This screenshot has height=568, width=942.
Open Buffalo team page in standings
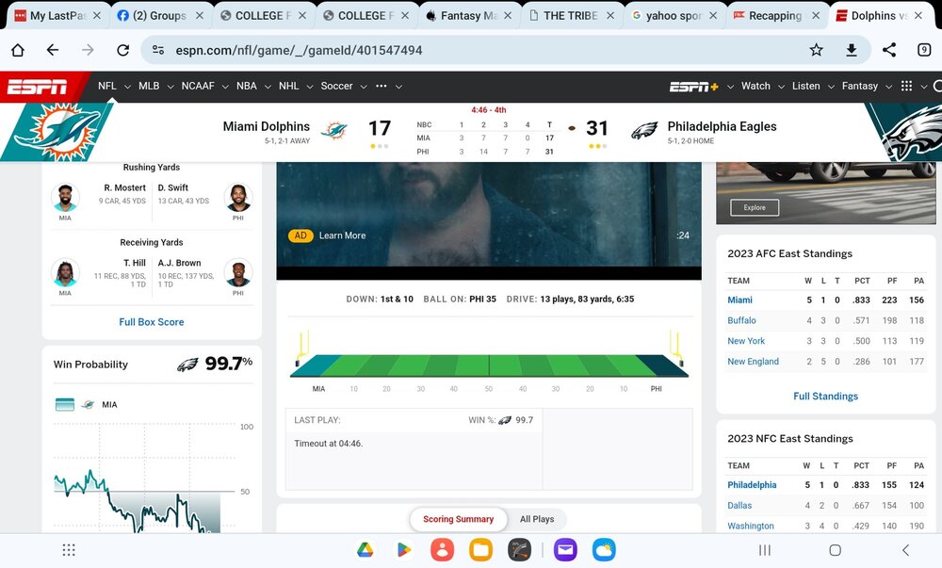pos(741,320)
